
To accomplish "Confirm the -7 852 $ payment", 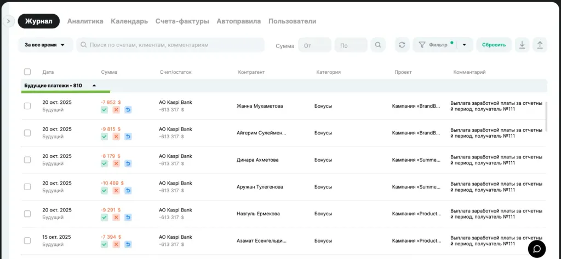I will (104, 110).
